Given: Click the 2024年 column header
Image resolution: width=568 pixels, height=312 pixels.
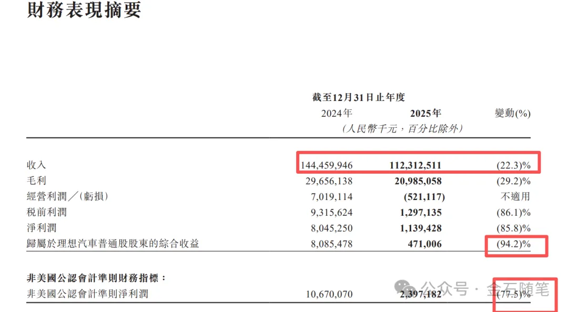Looking at the screenshot, I should coord(337,114).
